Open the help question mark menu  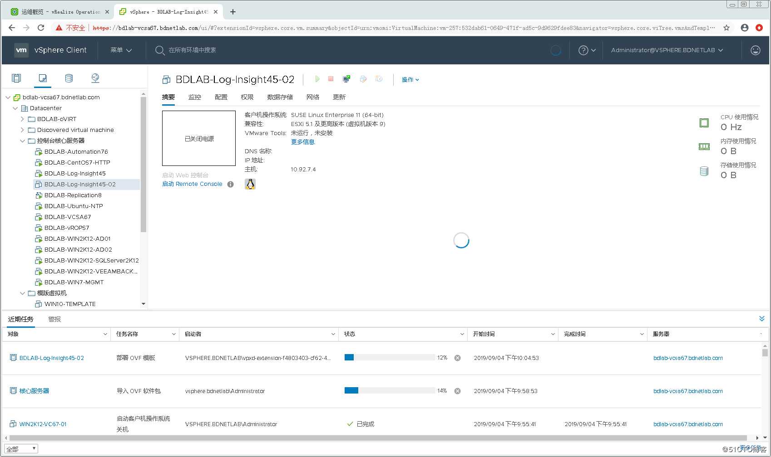pyautogui.click(x=587, y=50)
